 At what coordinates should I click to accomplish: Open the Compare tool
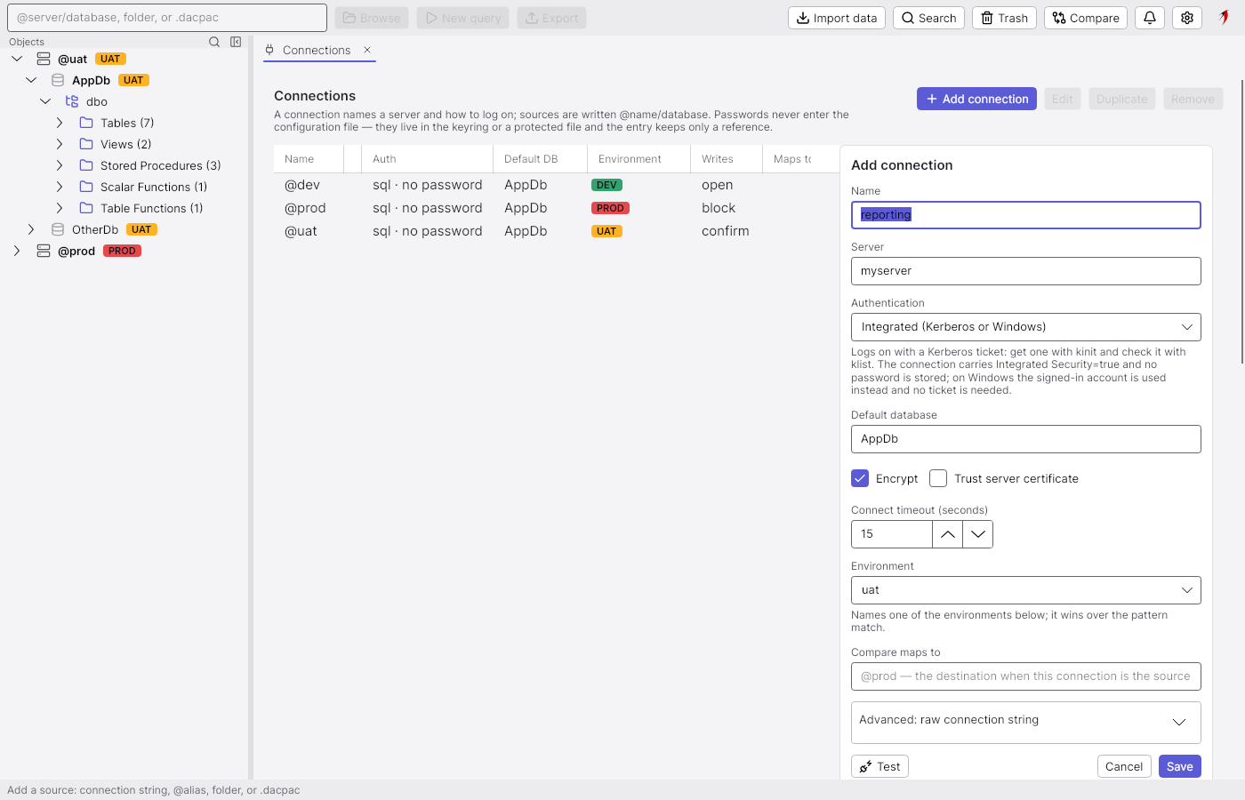tap(1086, 18)
